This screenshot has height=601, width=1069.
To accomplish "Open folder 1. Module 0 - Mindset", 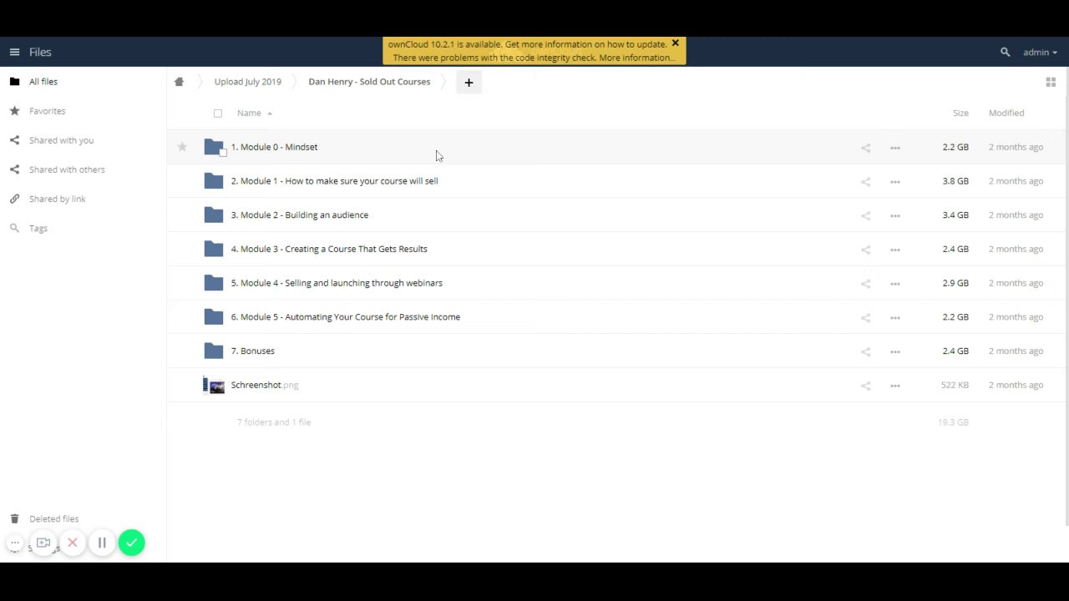I will tap(274, 147).
